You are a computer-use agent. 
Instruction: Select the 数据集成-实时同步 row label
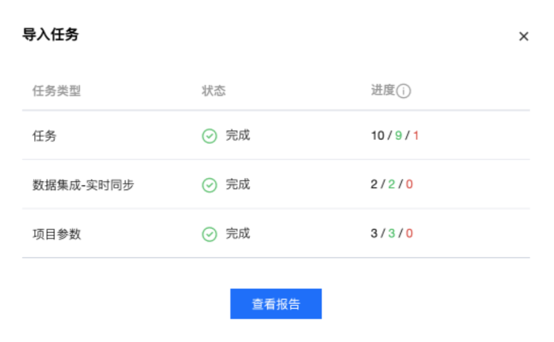tap(83, 185)
